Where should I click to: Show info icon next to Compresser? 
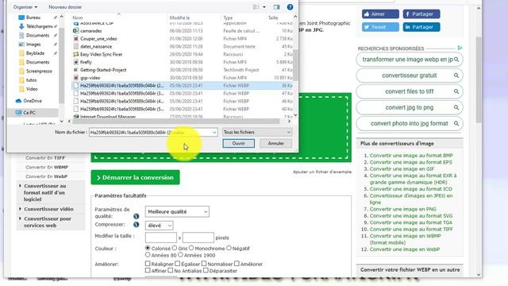tap(136, 224)
